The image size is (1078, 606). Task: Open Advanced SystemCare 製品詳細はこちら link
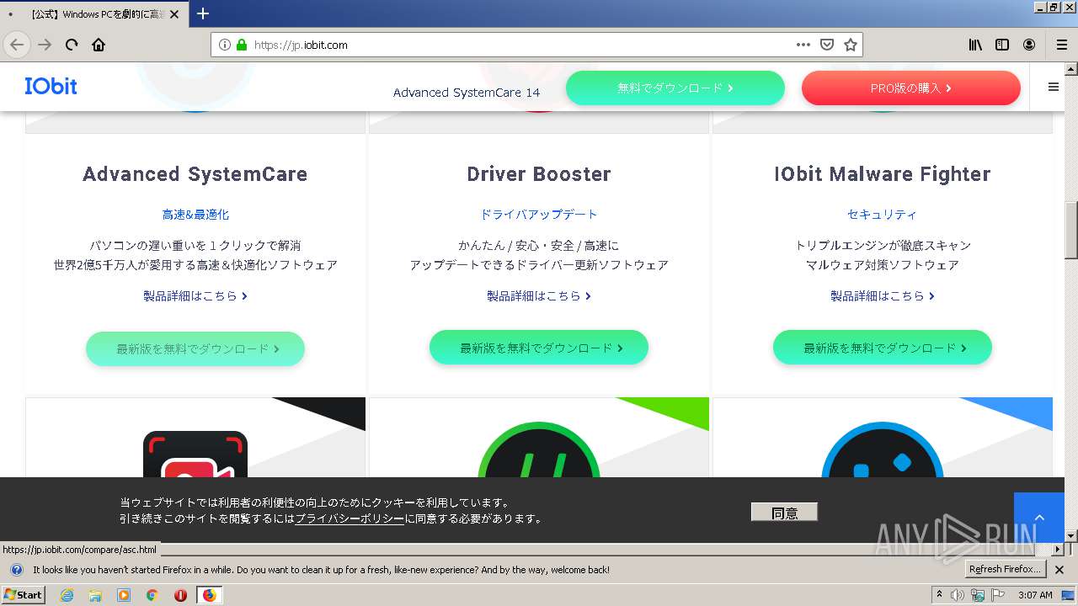click(x=195, y=295)
